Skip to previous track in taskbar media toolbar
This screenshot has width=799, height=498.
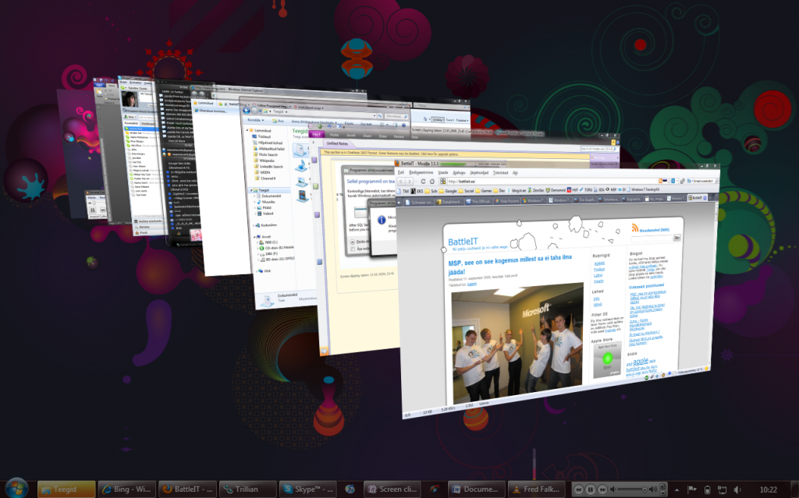pyautogui.click(x=578, y=489)
